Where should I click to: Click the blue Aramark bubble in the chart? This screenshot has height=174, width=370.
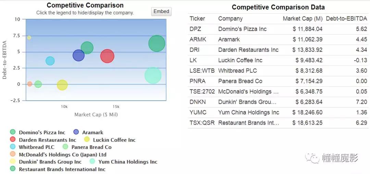(x=78, y=55)
